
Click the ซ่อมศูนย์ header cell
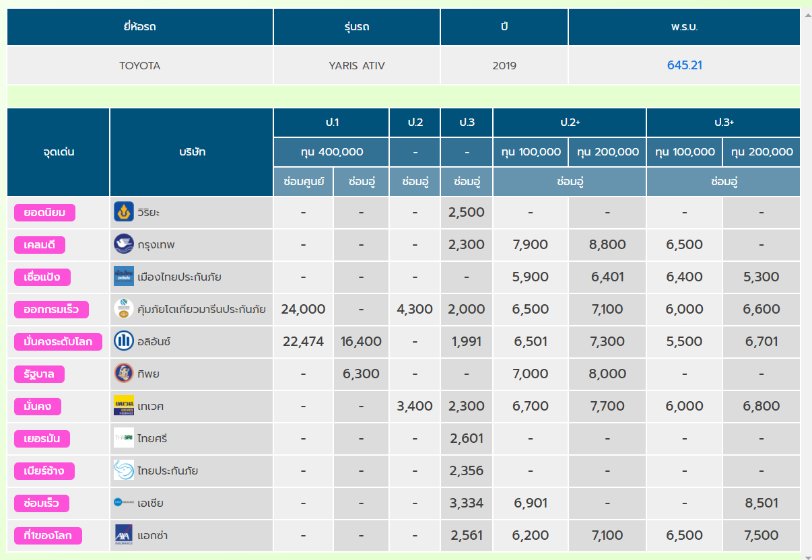coord(303,182)
